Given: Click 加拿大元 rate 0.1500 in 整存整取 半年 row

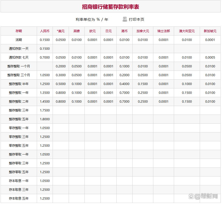Looking at the screenshot, I should point(143,84).
